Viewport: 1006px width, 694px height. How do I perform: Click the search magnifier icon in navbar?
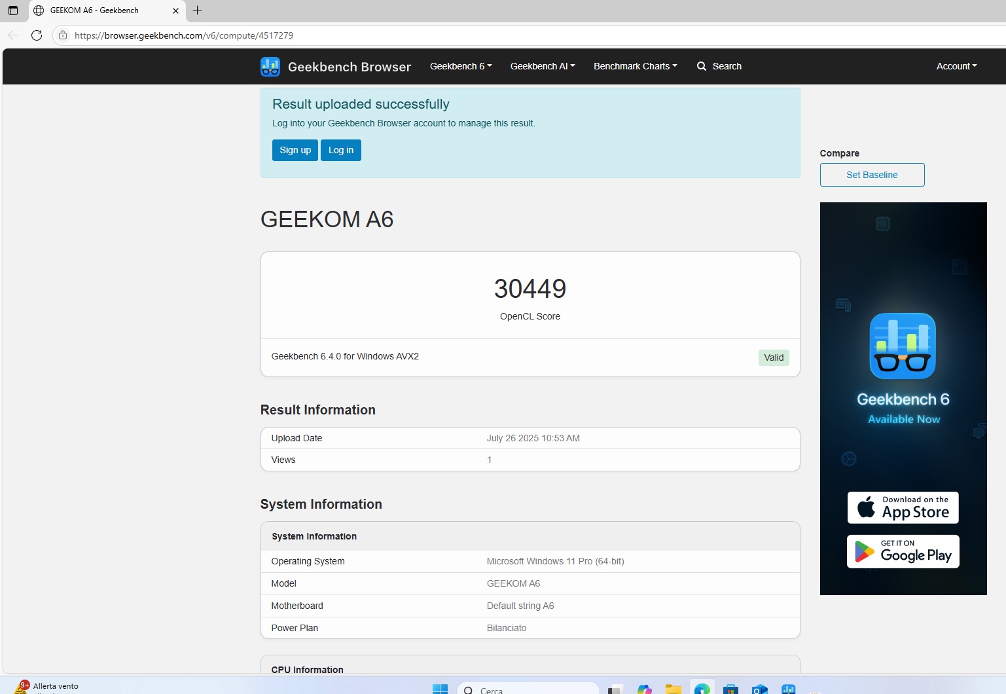(702, 66)
